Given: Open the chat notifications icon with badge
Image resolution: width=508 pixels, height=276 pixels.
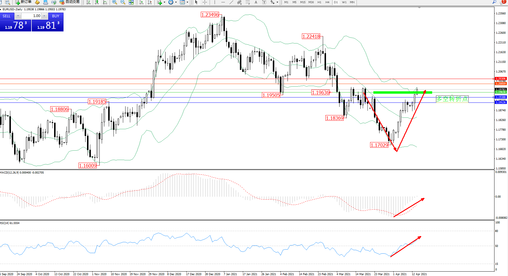Looking at the screenshot, I should (503, 2).
